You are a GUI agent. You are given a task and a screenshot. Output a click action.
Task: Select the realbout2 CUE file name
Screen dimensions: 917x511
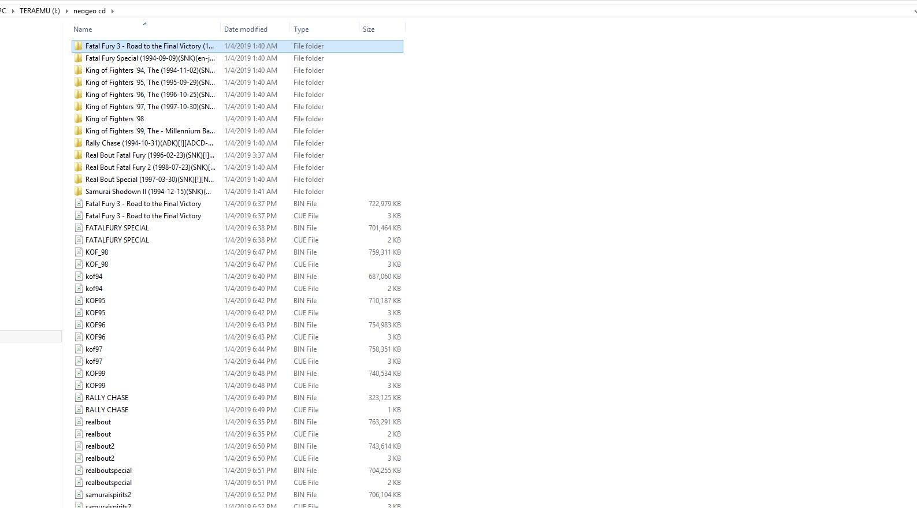pos(100,458)
